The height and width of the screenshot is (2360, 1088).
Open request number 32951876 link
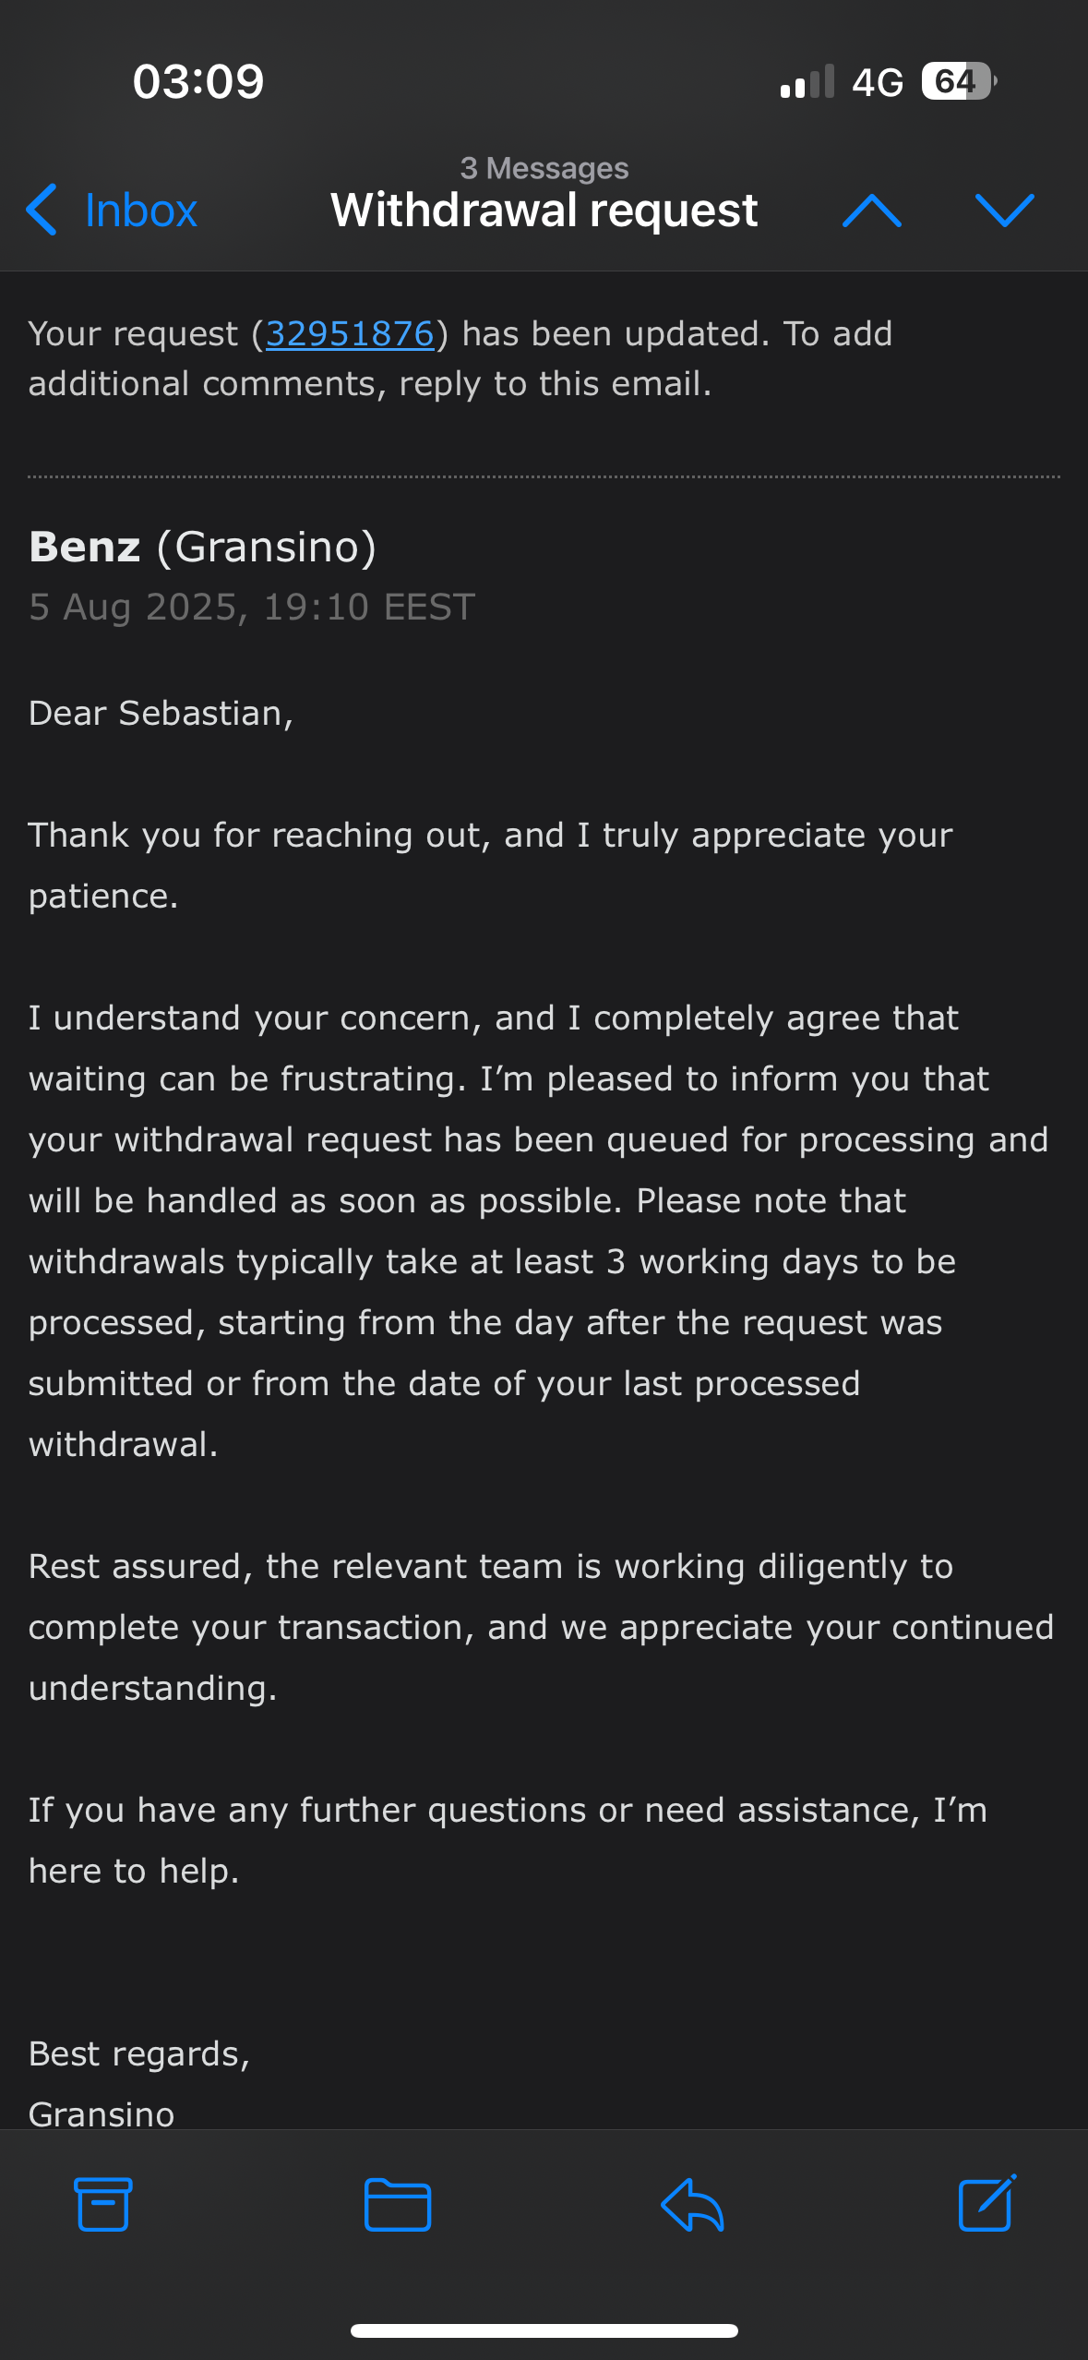349,334
